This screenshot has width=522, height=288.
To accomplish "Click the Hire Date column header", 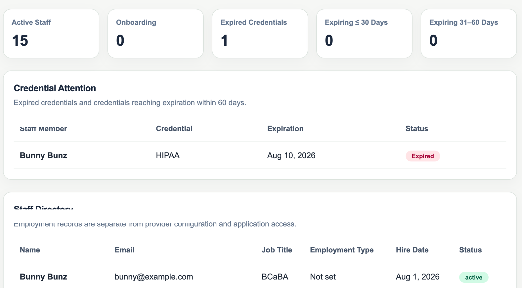I will pyautogui.click(x=412, y=250).
